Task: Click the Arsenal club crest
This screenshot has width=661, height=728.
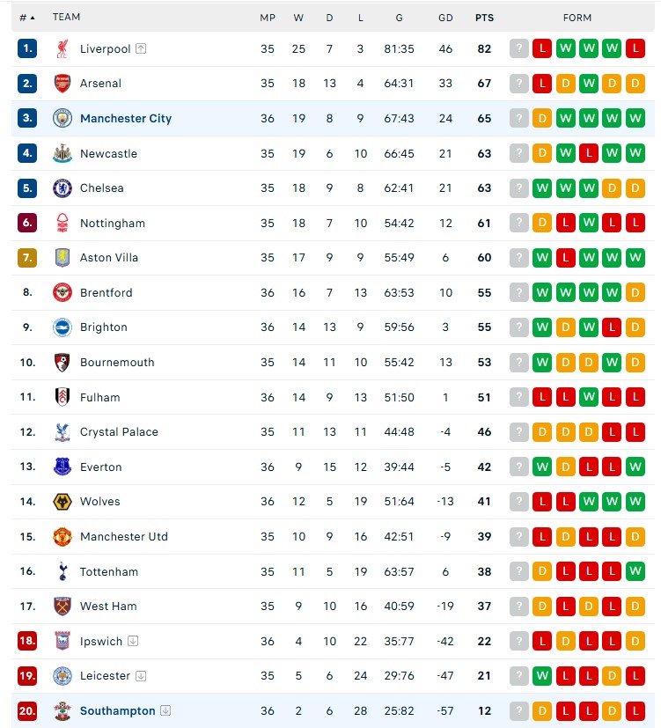Action: tap(62, 84)
